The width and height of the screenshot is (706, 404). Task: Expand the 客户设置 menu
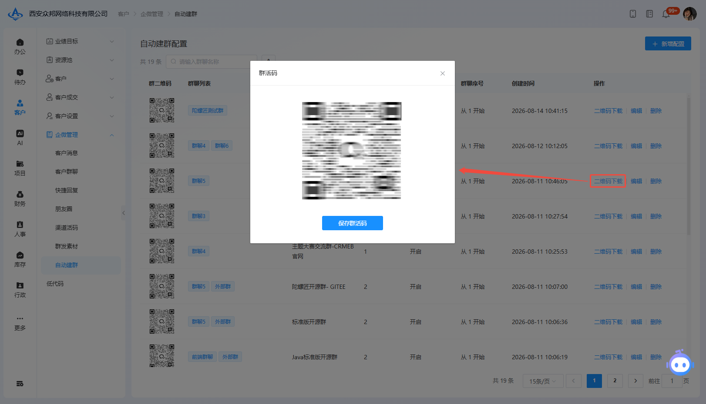tap(81, 116)
